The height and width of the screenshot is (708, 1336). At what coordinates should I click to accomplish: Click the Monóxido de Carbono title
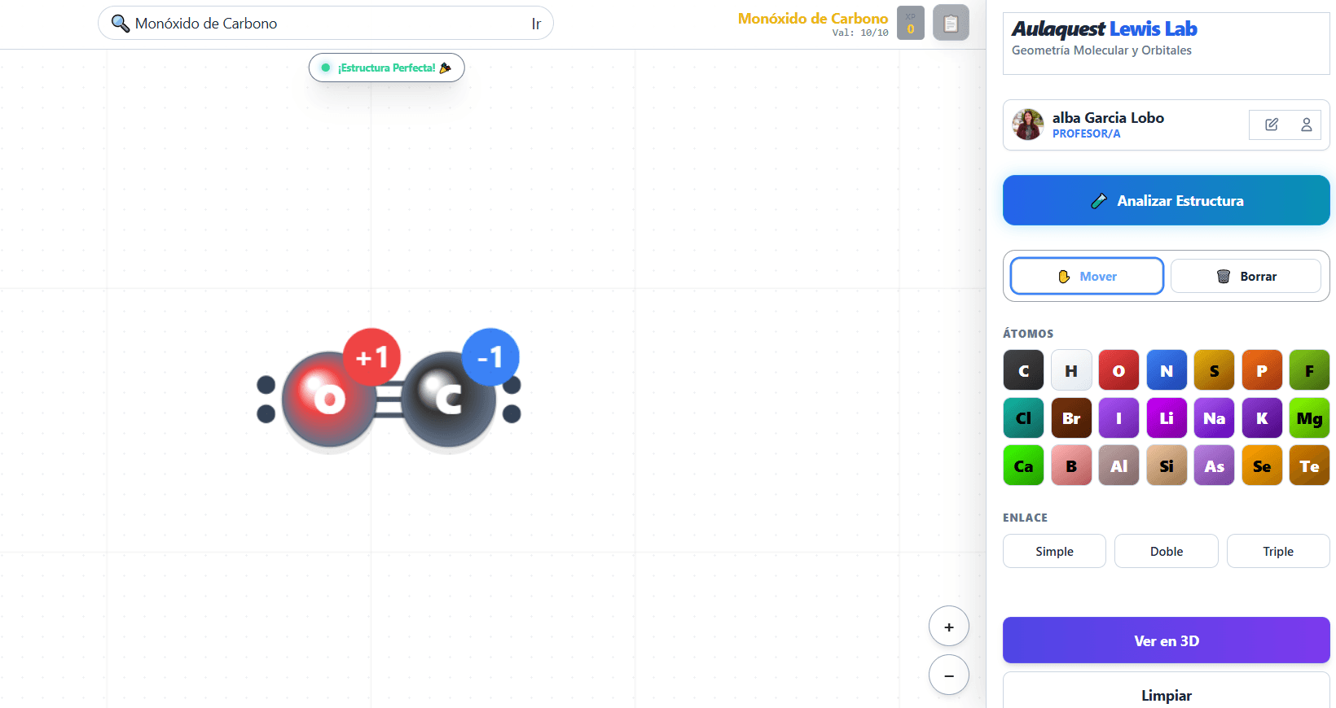tap(812, 18)
